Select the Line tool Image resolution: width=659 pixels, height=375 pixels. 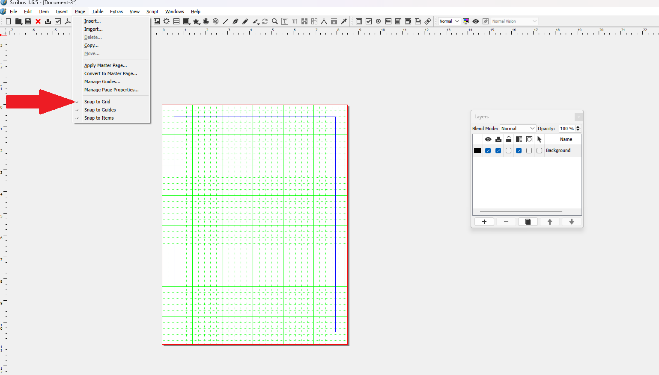226,21
